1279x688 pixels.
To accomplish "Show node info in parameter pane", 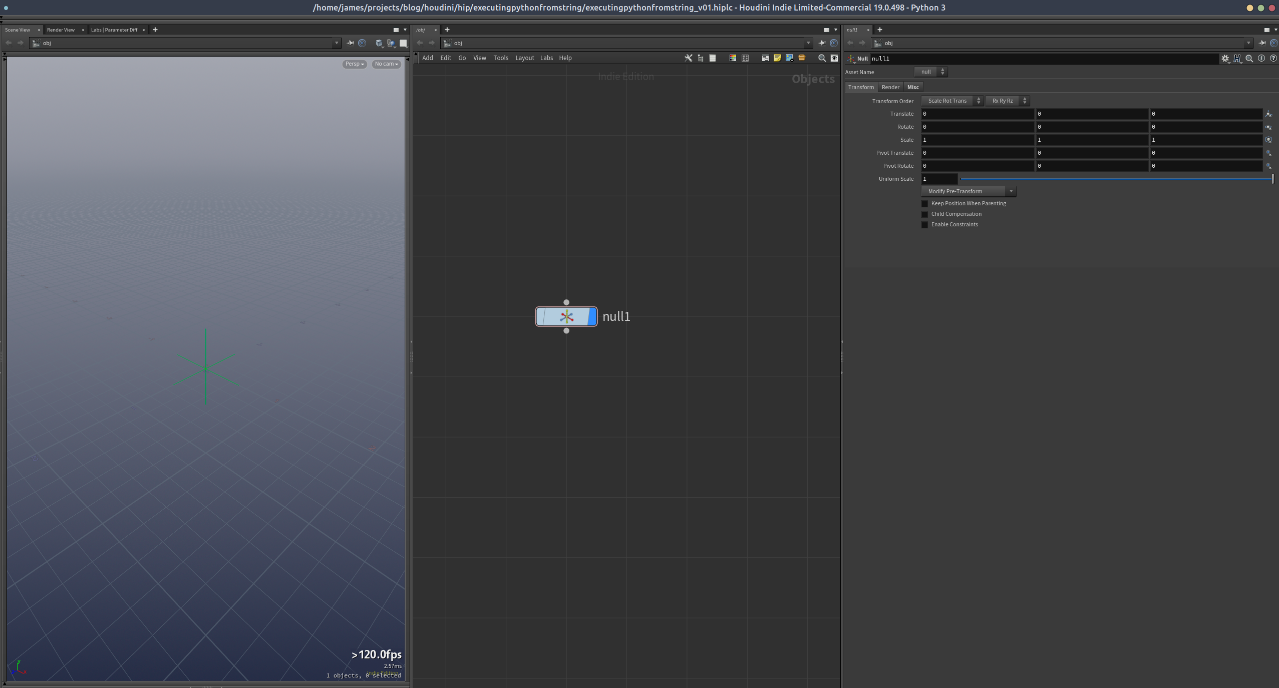I will [1261, 59].
